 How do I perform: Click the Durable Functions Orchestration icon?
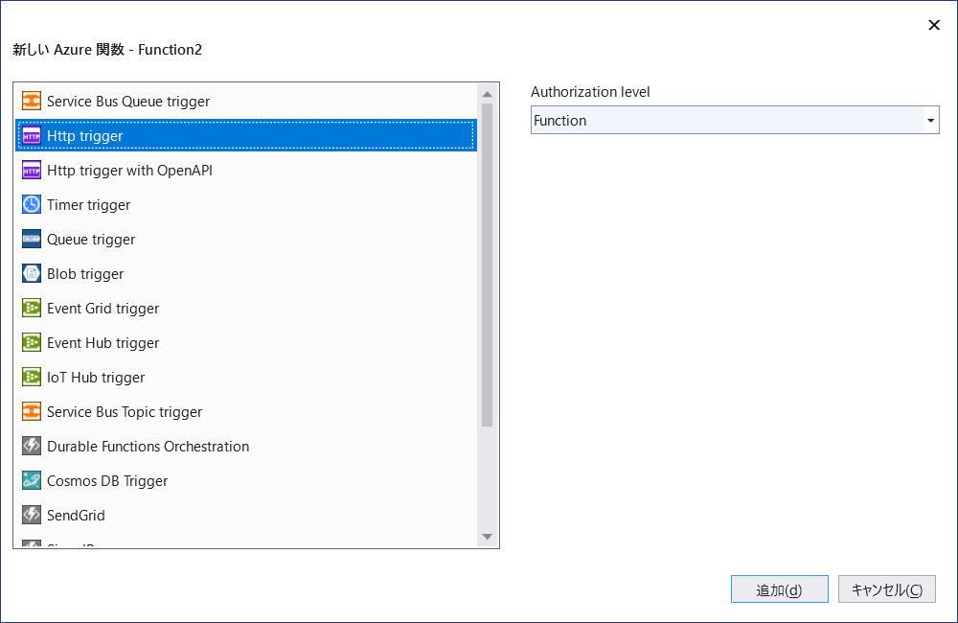click(32, 447)
